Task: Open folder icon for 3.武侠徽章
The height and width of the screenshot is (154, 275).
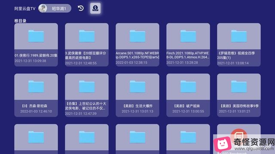Action: tap(87, 36)
